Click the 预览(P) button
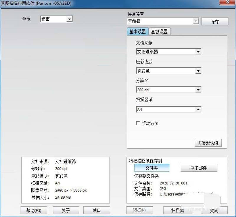This screenshot has width=236, height=217. coord(140,210)
